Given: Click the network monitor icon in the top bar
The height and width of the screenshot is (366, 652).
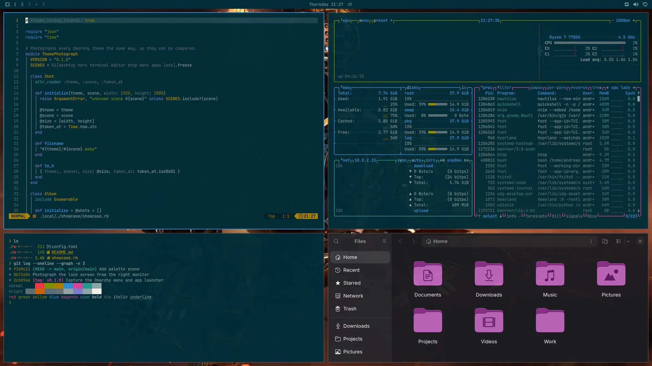Looking at the screenshot, I should coord(645,4).
